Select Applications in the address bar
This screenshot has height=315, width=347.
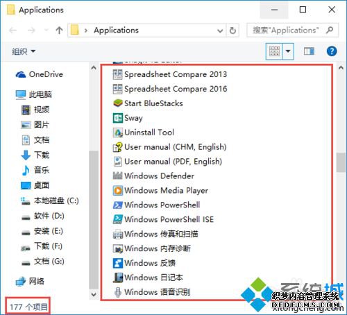tap(116, 31)
